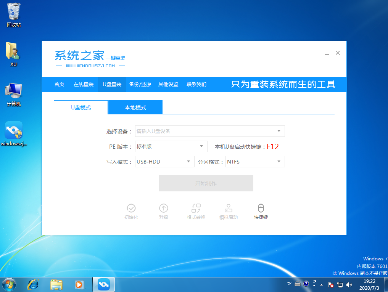
Task: Click the 系统之家 app taskbar button
Action: point(104,285)
